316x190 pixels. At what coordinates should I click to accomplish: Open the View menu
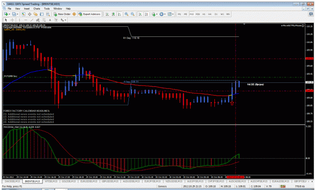tap(18, 9)
